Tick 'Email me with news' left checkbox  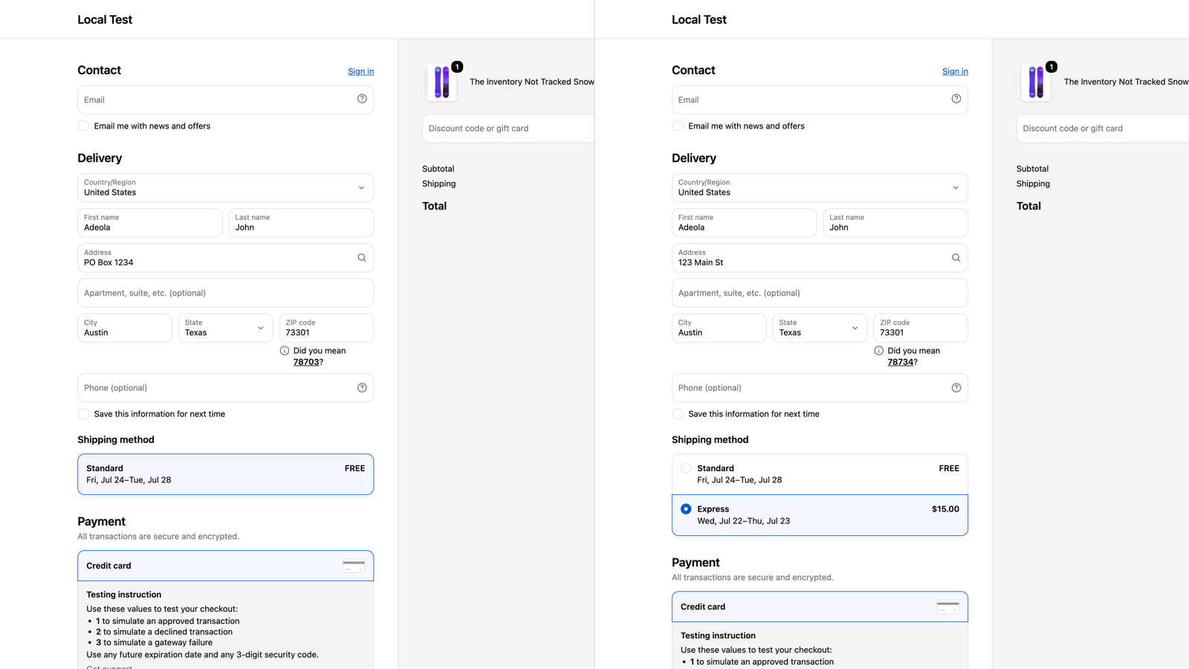pos(83,126)
